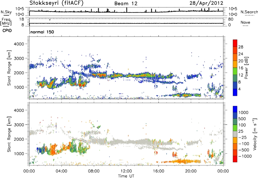Click the 16 dB colorbar tick label

pyautogui.click(x=241, y=68)
